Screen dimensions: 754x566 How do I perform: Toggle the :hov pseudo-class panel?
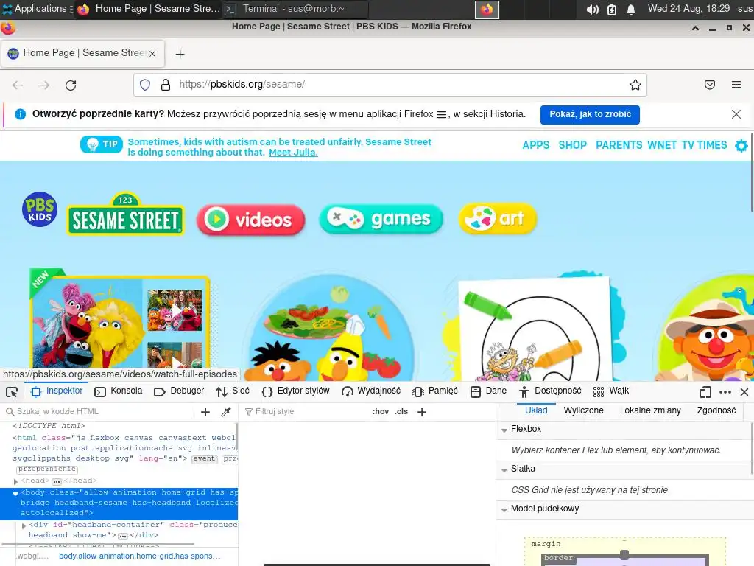coord(381,412)
